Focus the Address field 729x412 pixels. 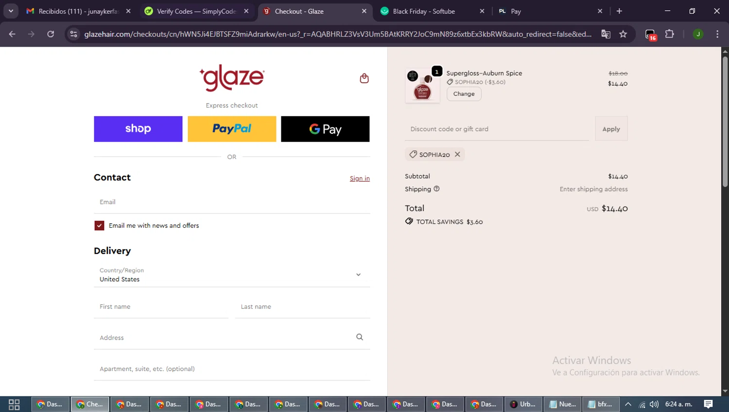tap(232, 338)
